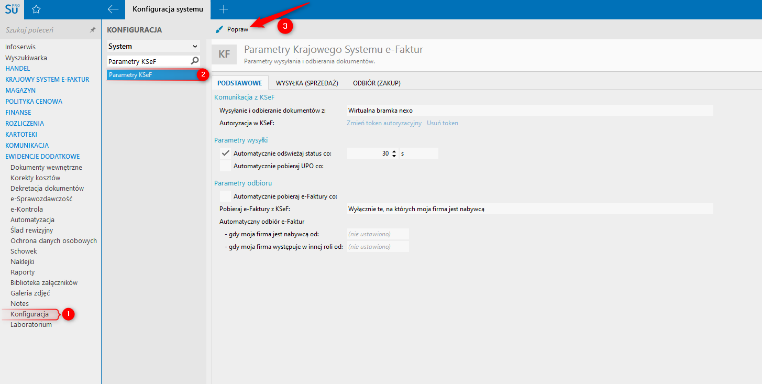Open ROZLICZENIA menu section
This screenshot has height=384, width=762.
(x=25, y=124)
